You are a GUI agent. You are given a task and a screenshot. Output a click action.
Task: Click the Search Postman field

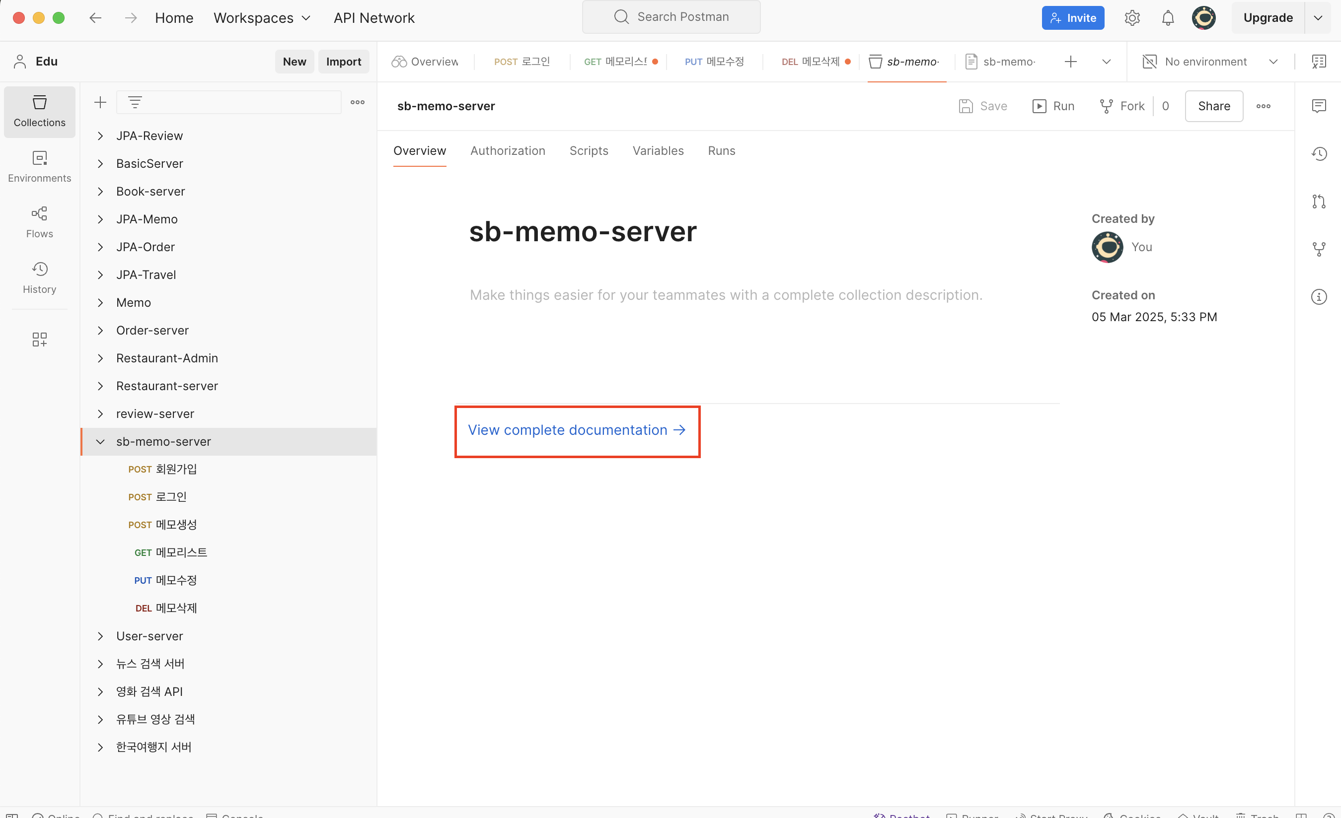click(671, 17)
